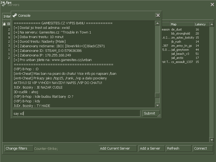Submit the console command
Image resolution: width=216 pixels, height=162 pixels.
[x=150, y=113]
